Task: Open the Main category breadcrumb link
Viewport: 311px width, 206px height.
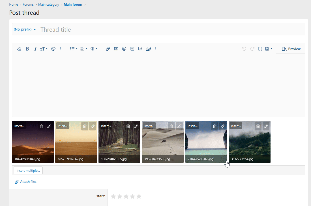Action: pos(49,4)
